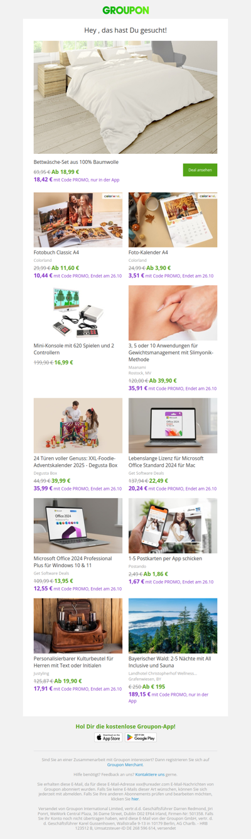
Task: Click the 'Deal ansehen' button
Action: pyautogui.click(x=200, y=170)
